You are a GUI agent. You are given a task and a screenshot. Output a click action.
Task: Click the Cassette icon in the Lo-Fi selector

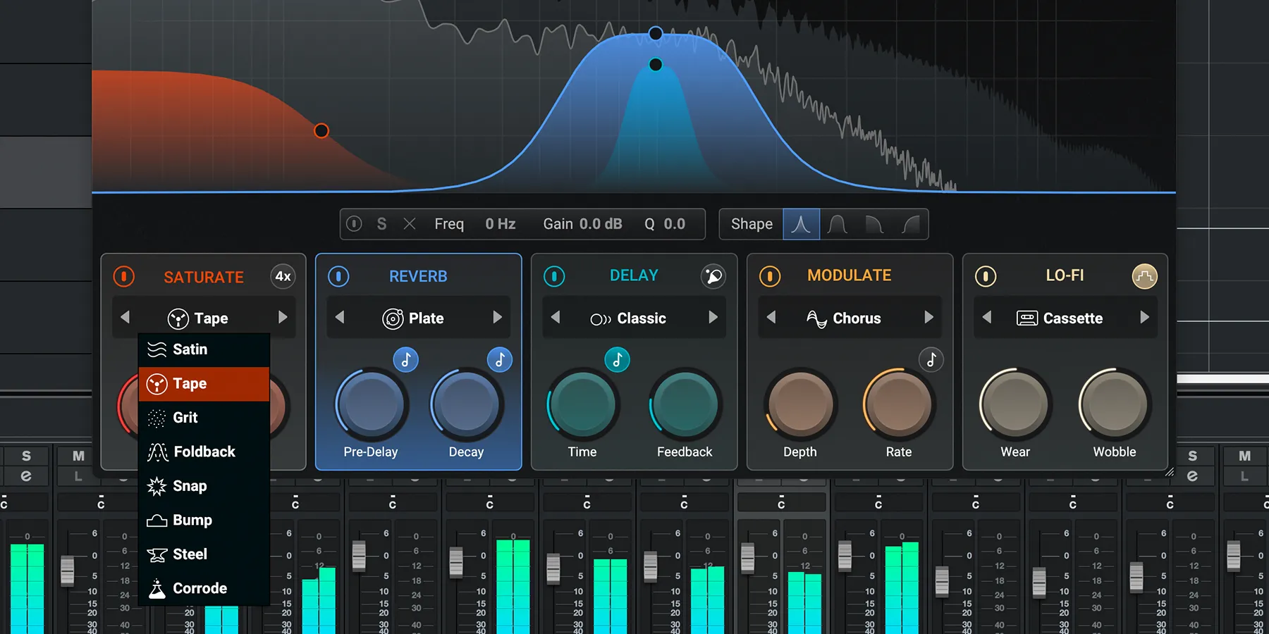(x=1028, y=318)
